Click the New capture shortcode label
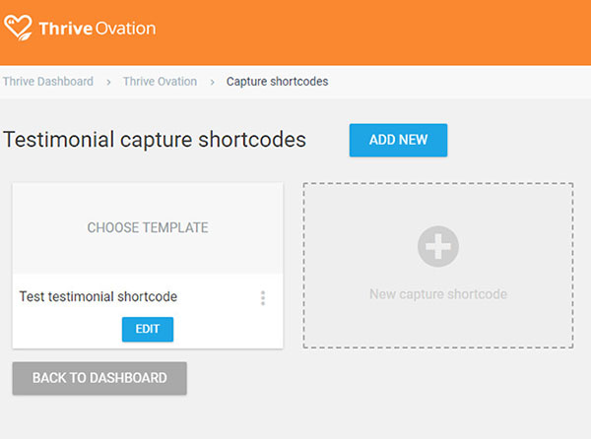Viewport: 591px width, 439px height. tap(437, 294)
